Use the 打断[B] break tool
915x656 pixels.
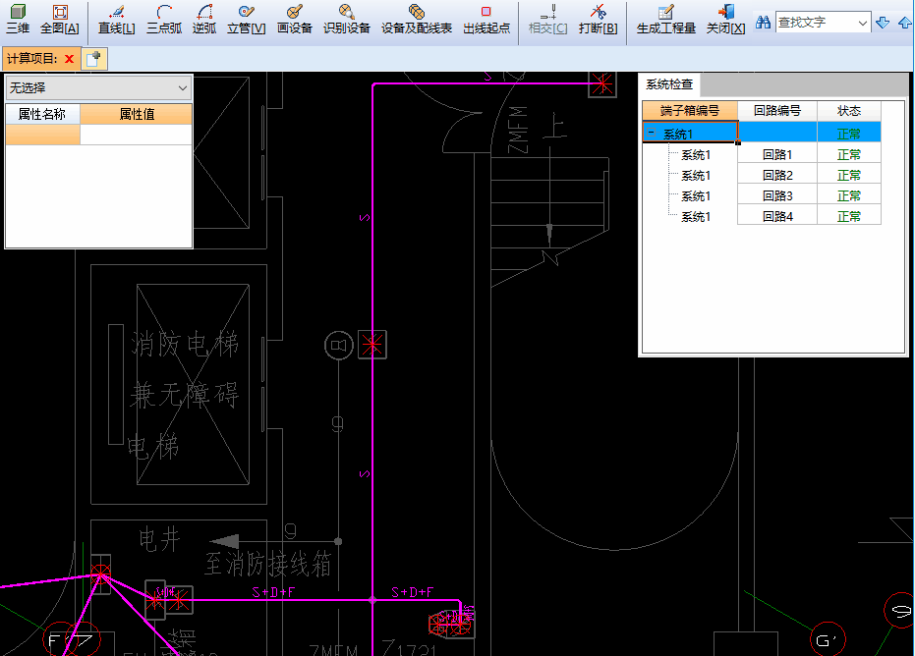(x=598, y=19)
